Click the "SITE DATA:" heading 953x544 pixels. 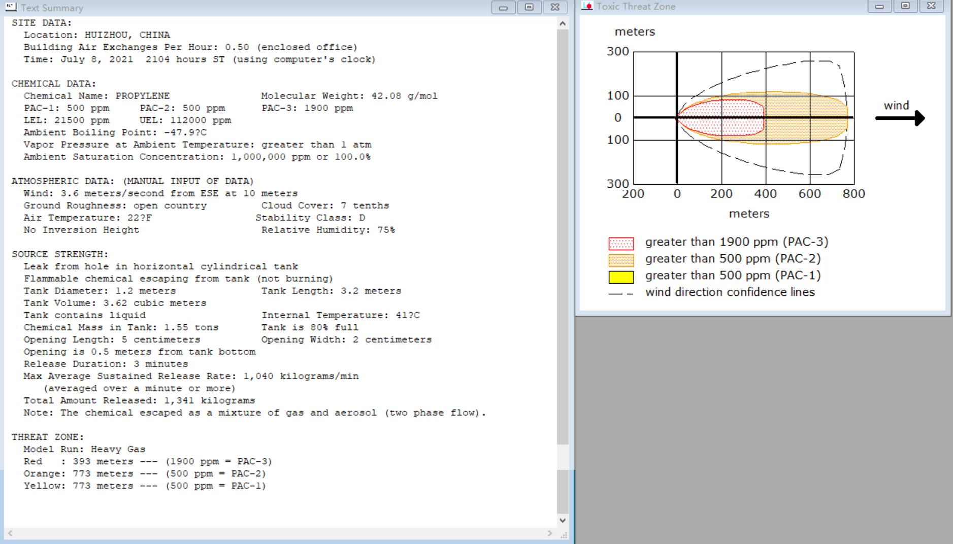pos(42,23)
